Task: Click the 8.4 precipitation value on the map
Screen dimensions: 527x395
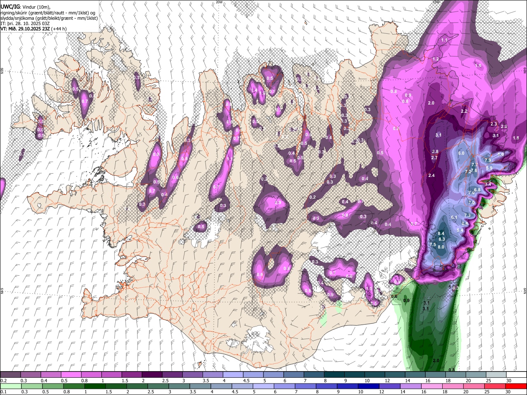Action: tap(442, 234)
